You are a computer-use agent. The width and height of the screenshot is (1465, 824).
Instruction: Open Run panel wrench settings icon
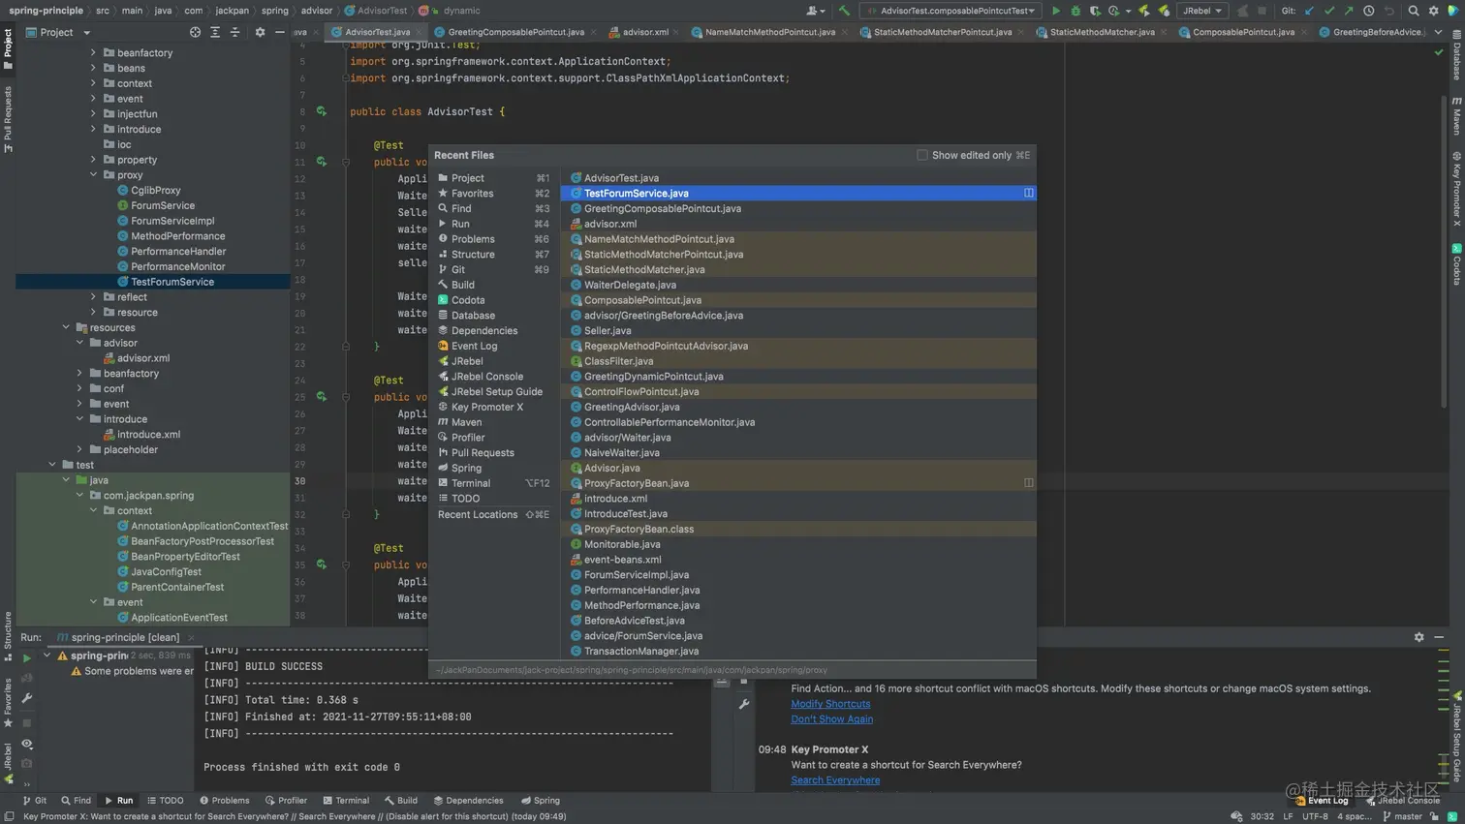(27, 698)
